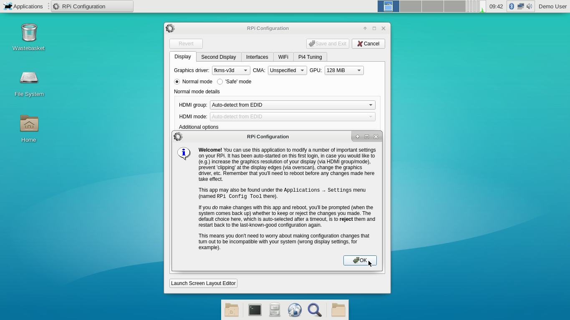Click the 'Additional options' label
This screenshot has height=320, width=570.
[x=199, y=127]
